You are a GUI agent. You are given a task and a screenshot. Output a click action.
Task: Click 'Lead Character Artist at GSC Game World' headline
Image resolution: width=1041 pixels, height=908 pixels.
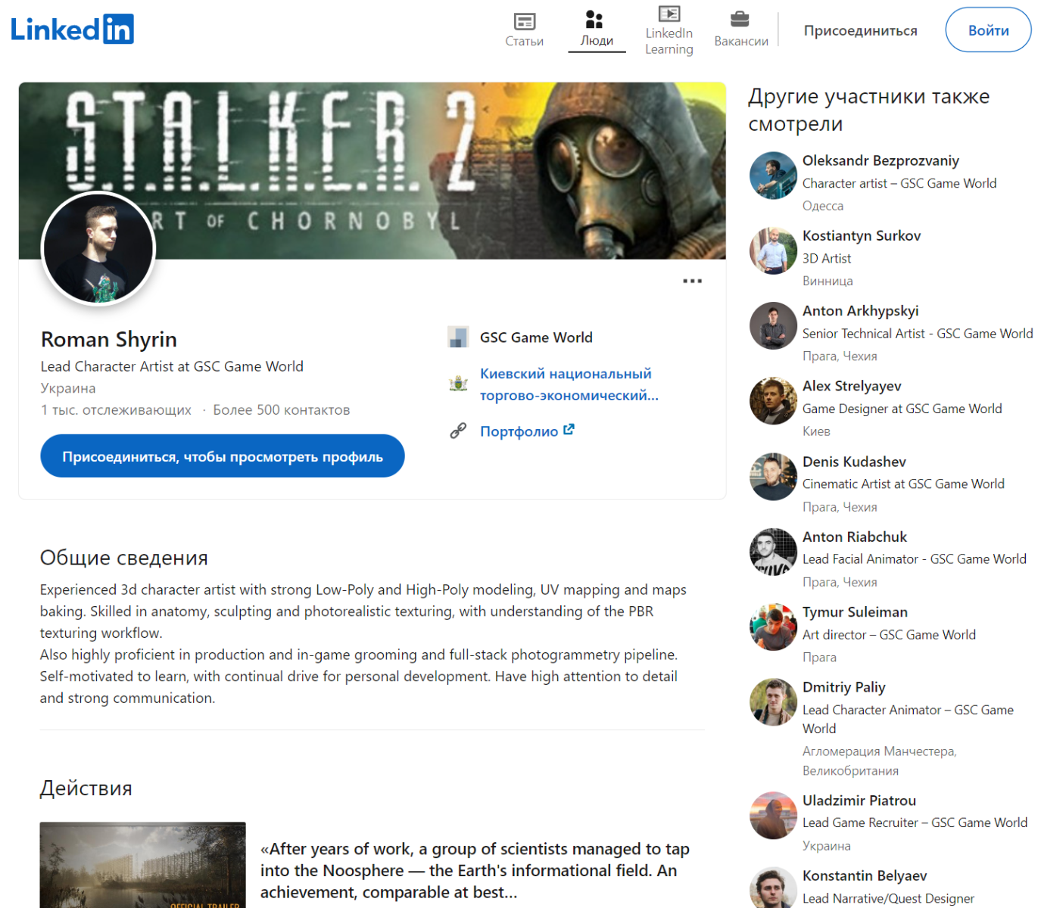pos(172,366)
